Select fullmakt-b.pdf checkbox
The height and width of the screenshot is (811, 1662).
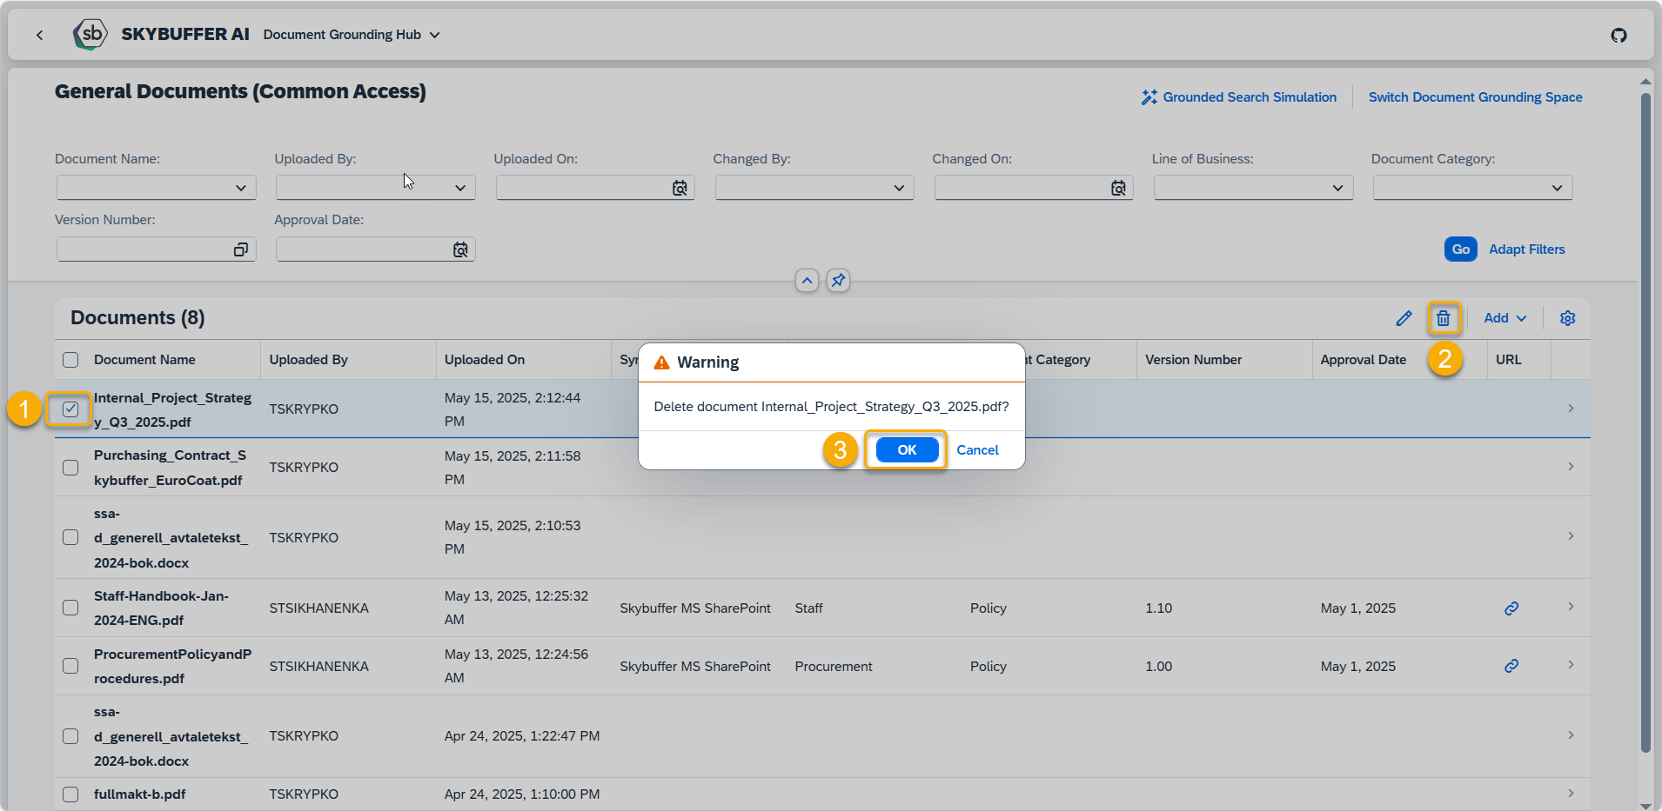pos(70,794)
